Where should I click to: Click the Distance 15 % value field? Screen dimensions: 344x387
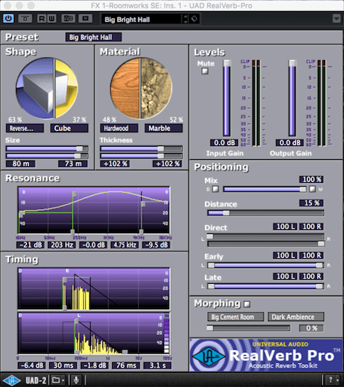pyautogui.click(x=311, y=203)
